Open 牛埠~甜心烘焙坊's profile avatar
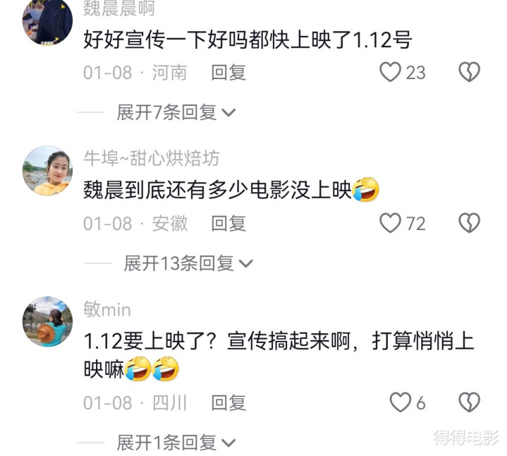 click(x=47, y=171)
